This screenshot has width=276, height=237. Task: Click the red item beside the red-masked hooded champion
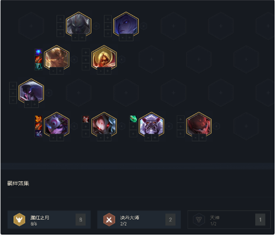86,119
